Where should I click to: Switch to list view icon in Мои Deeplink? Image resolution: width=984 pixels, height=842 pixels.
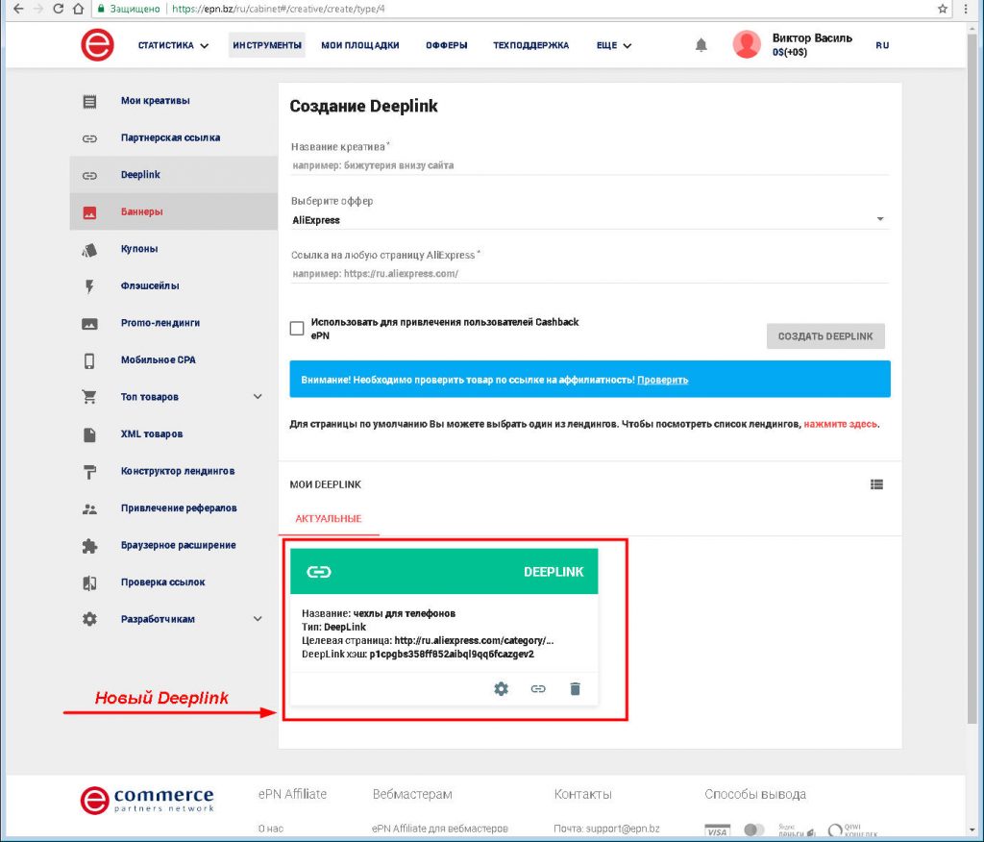(876, 484)
